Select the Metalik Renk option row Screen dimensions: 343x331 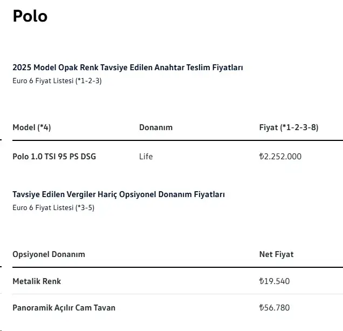(x=177, y=281)
